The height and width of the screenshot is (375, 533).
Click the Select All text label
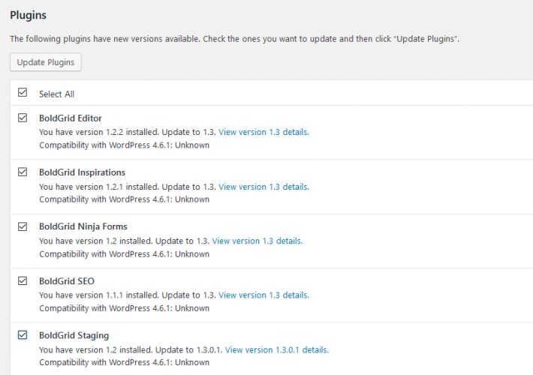[x=56, y=94]
